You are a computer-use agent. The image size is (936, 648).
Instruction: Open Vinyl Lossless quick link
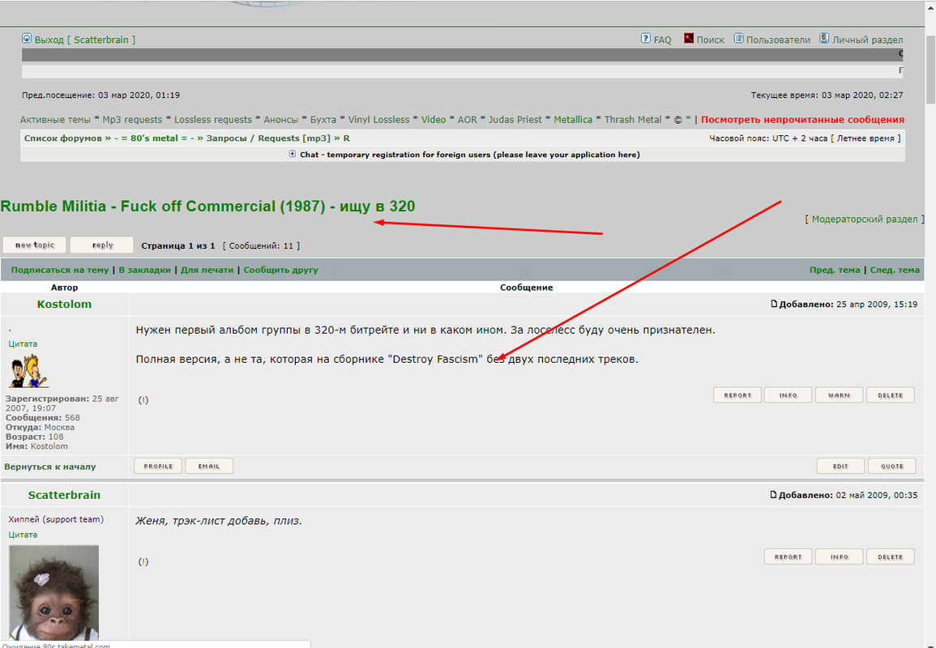point(379,120)
